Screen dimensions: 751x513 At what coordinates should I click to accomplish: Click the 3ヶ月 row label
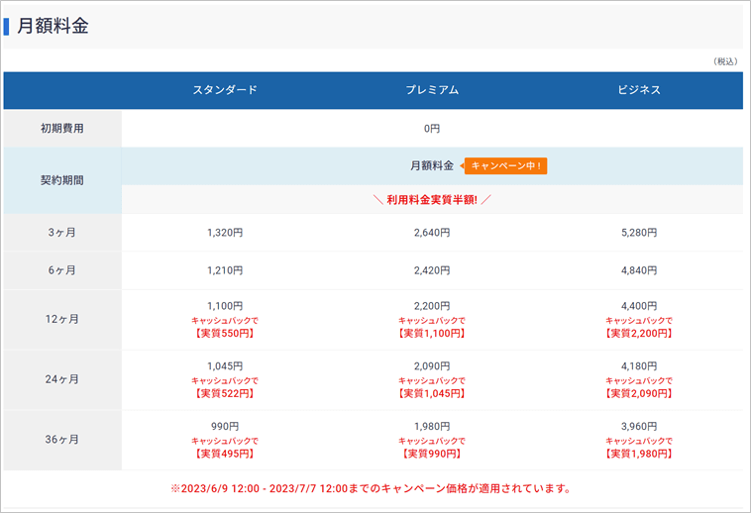[x=62, y=233]
